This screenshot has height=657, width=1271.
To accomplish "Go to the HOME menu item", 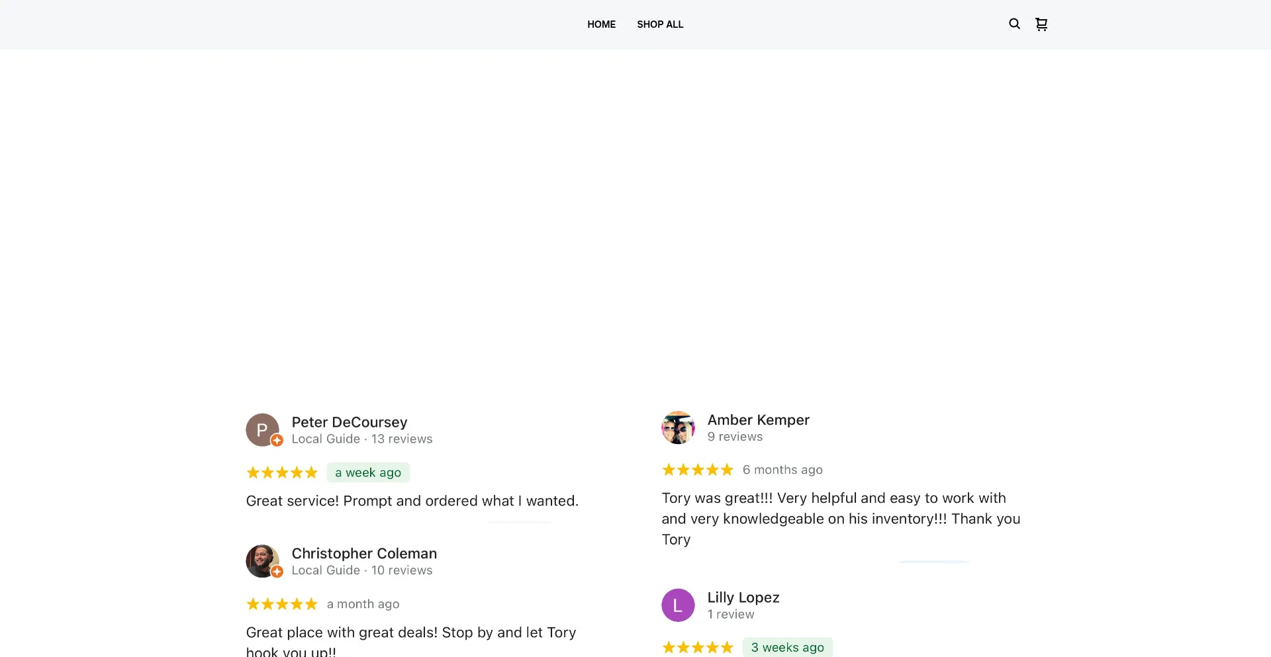I will click(601, 24).
